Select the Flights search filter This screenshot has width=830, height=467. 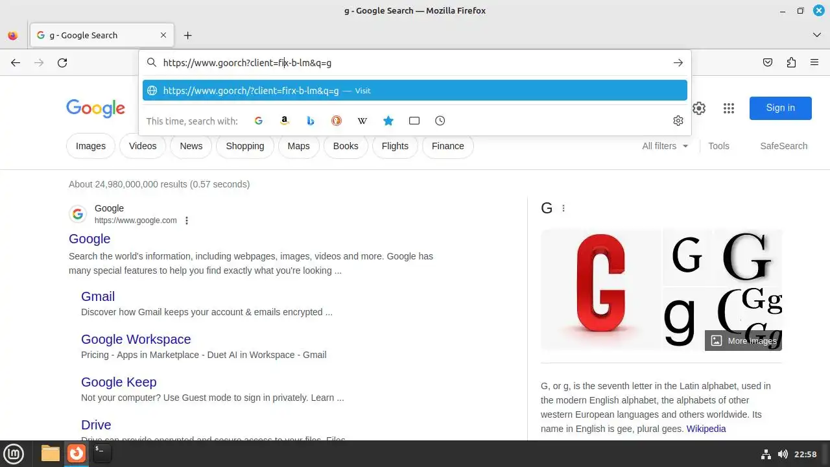click(395, 146)
